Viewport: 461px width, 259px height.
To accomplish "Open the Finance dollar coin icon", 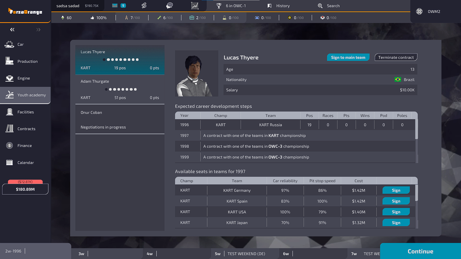I will tap(9, 146).
